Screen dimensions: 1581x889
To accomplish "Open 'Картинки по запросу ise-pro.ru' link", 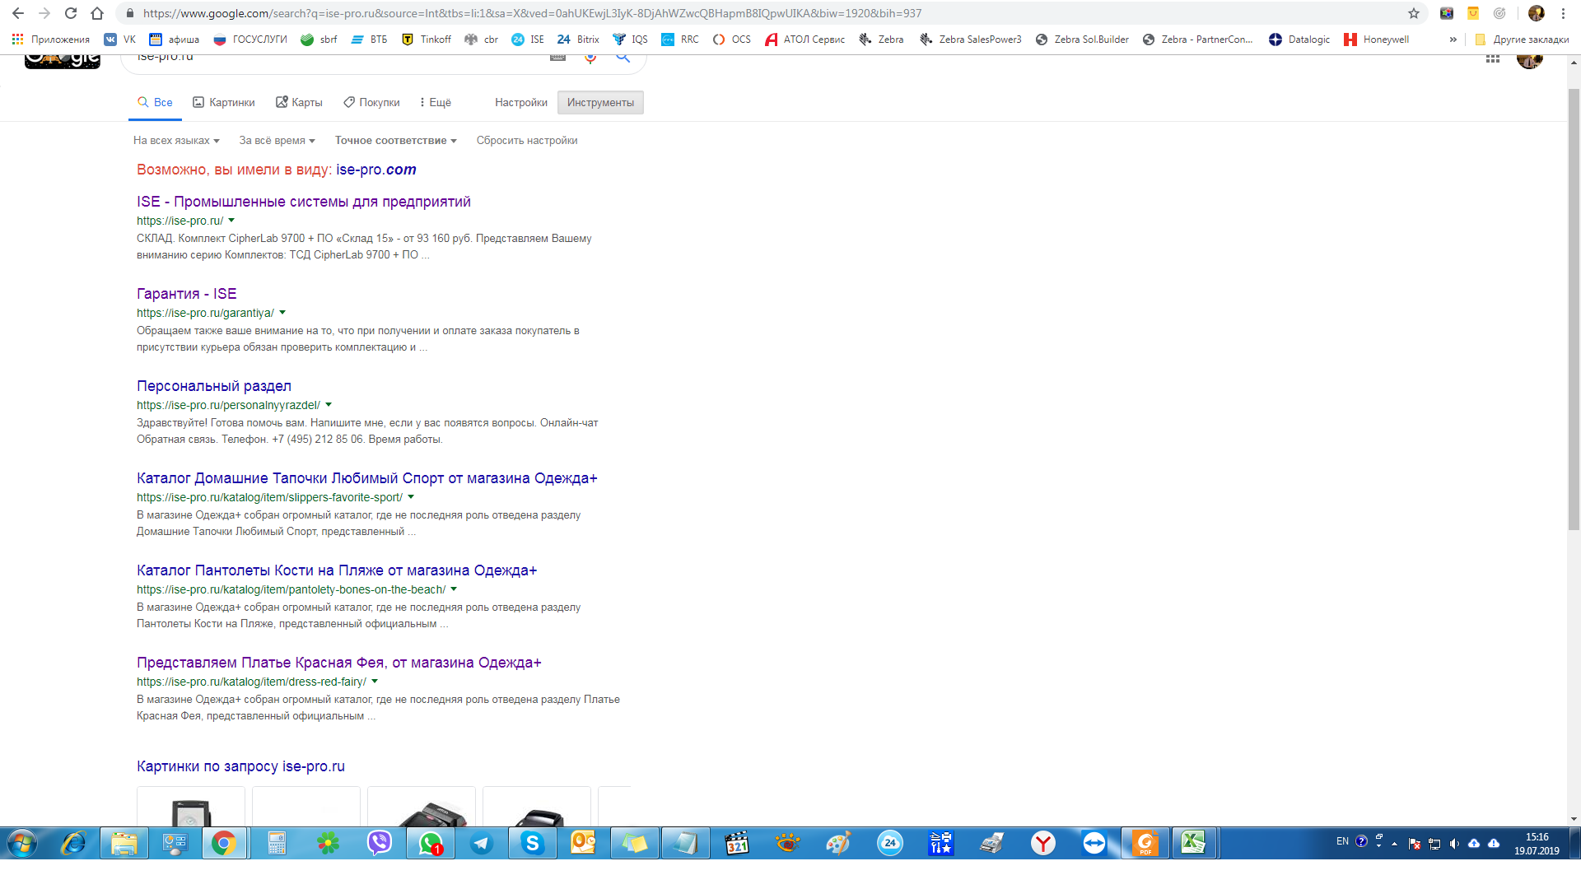I will pyautogui.click(x=240, y=766).
